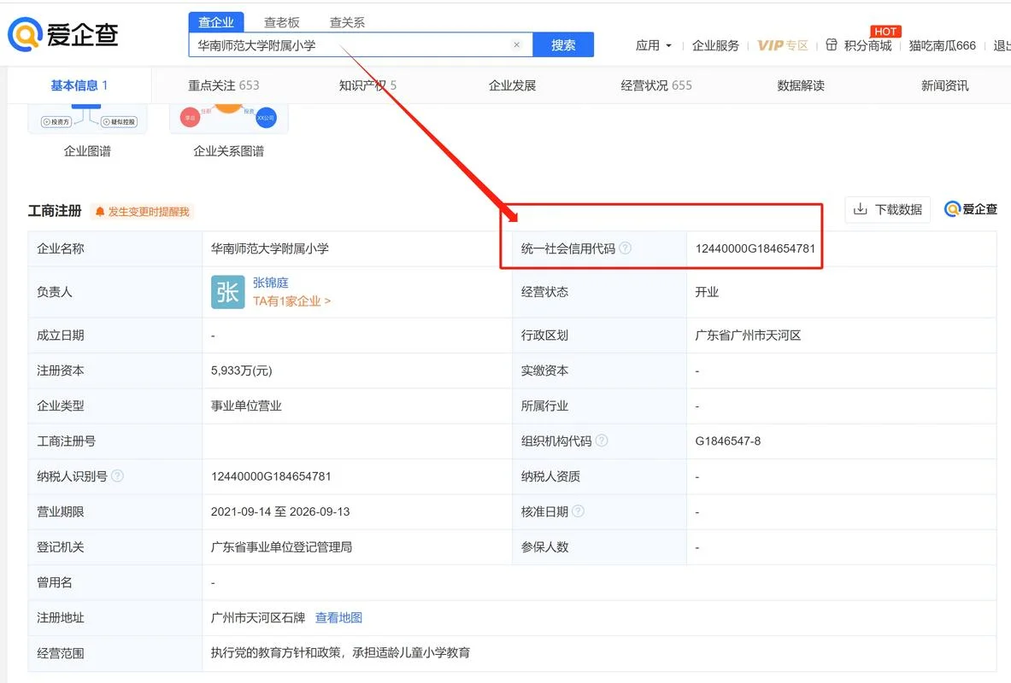Click registered capital 5,933万(元)
The width and height of the screenshot is (1011, 683).
[x=241, y=371]
